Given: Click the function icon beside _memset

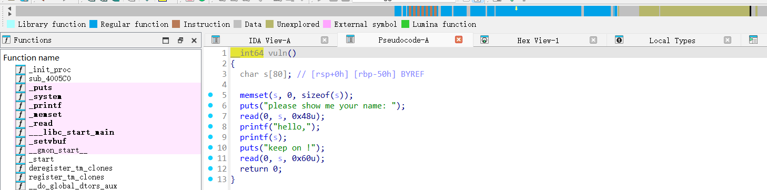Looking at the screenshot, I should tap(21, 114).
